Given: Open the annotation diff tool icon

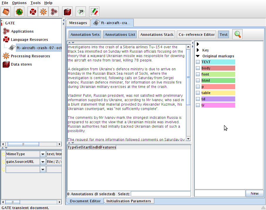Looking at the screenshot, I should click(94, 12).
